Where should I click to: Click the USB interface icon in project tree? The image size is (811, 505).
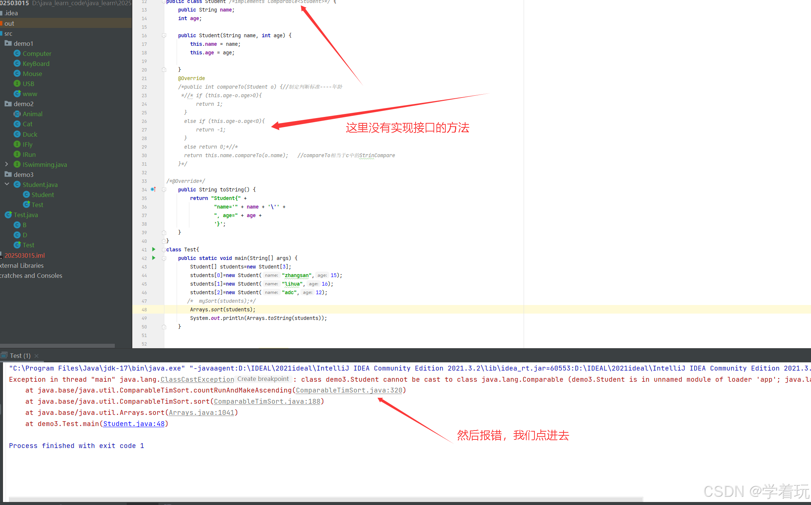(x=17, y=84)
